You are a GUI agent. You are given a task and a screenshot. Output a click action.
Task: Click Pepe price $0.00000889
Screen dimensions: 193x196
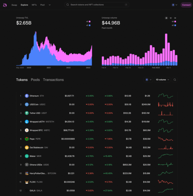point(68,139)
